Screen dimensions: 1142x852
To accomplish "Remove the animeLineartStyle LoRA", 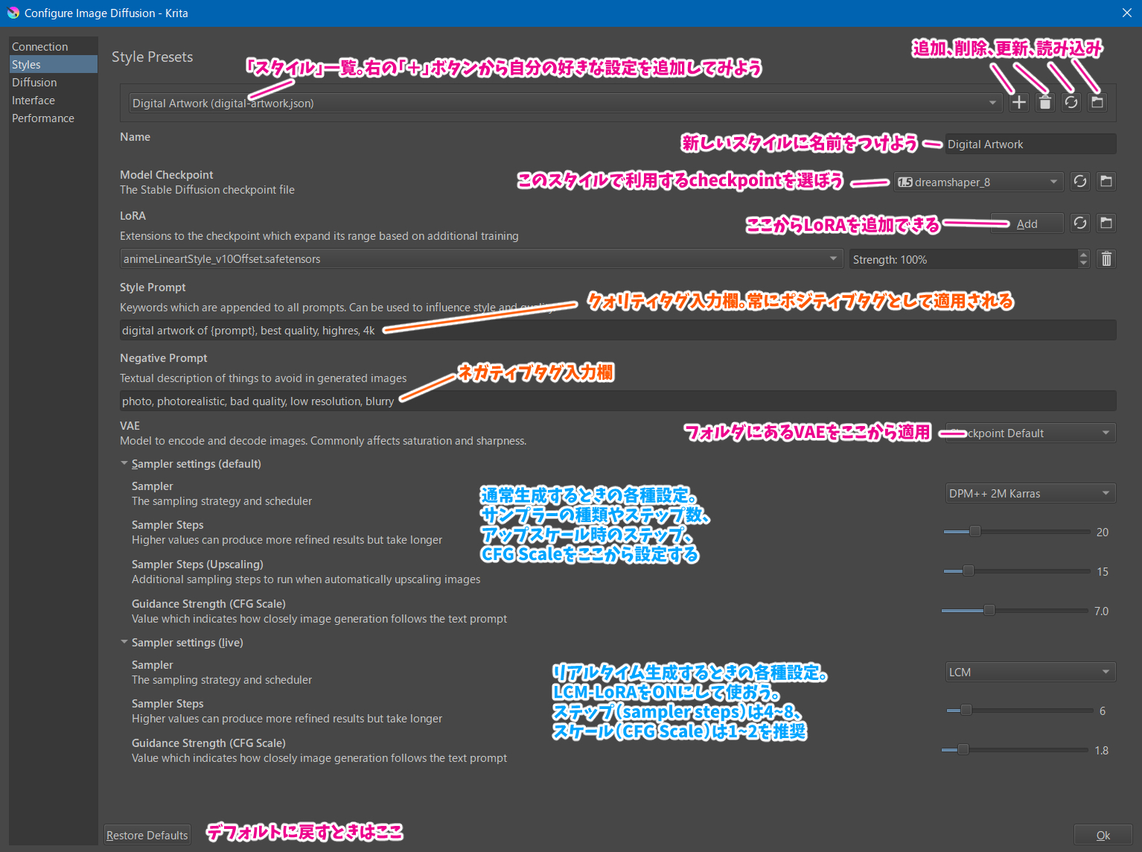I will point(1106,258).
